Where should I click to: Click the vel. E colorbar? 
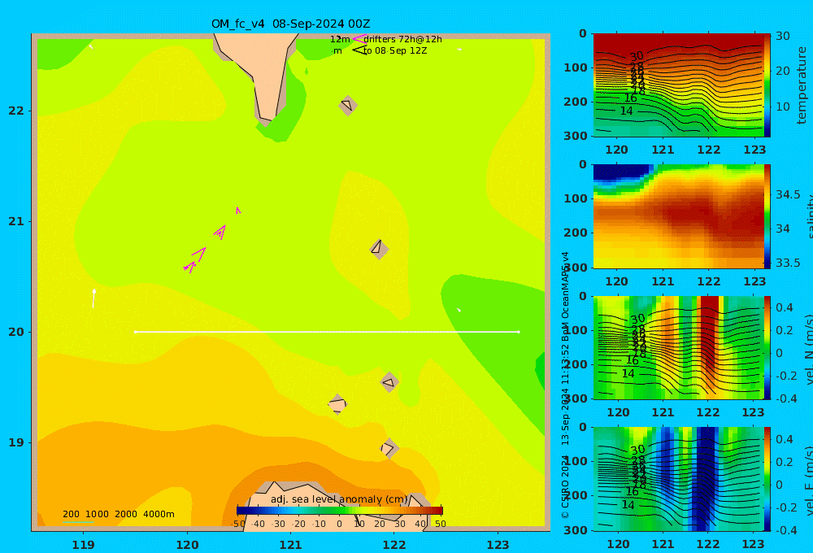click(x=767, y=479)
